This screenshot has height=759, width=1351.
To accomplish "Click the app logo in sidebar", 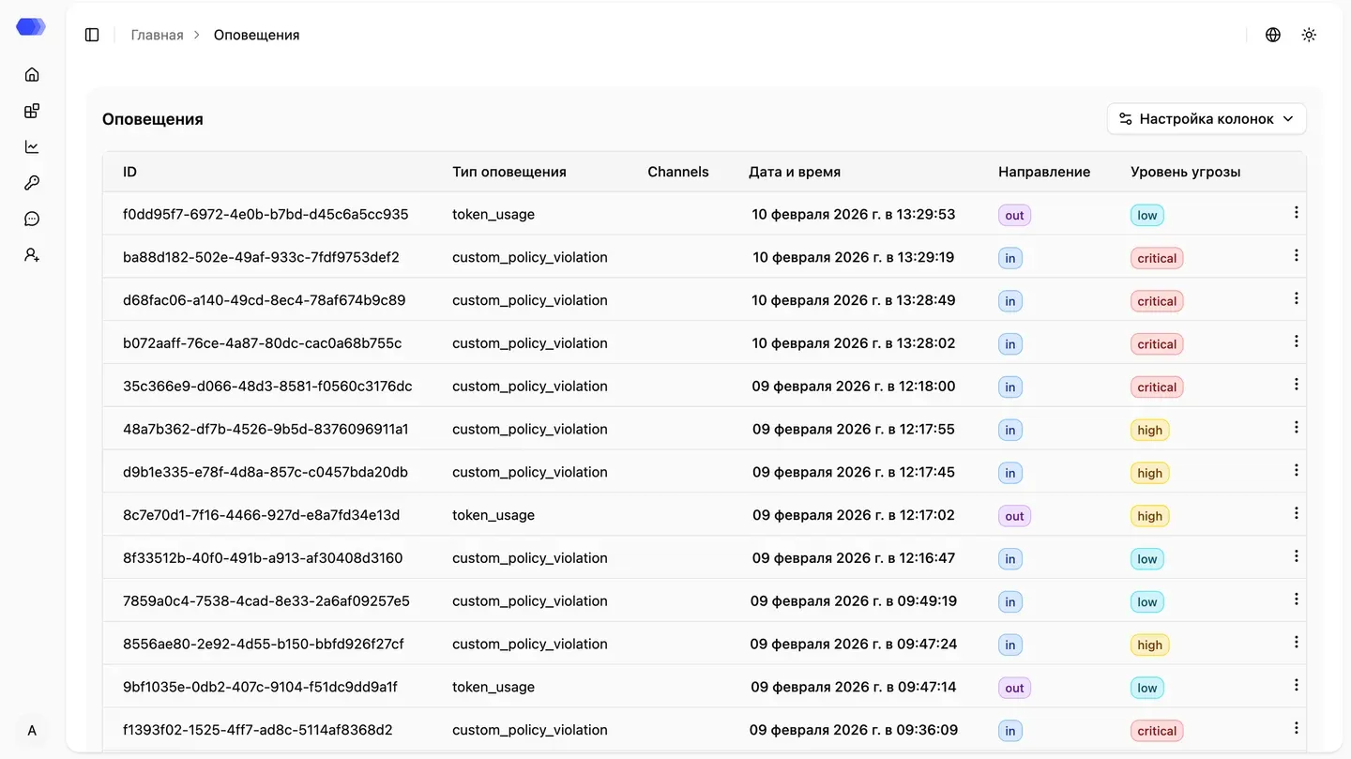I will coord(31,27).
